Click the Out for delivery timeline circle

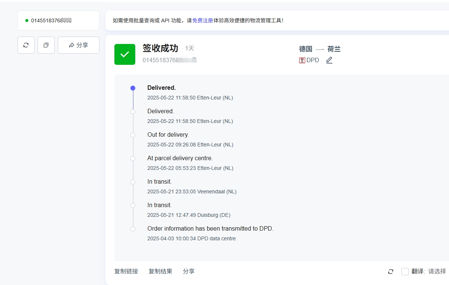tap(133, 135)
